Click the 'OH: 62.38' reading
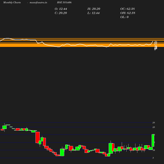The width and height of the screenshot is (164, 164). 128,13
